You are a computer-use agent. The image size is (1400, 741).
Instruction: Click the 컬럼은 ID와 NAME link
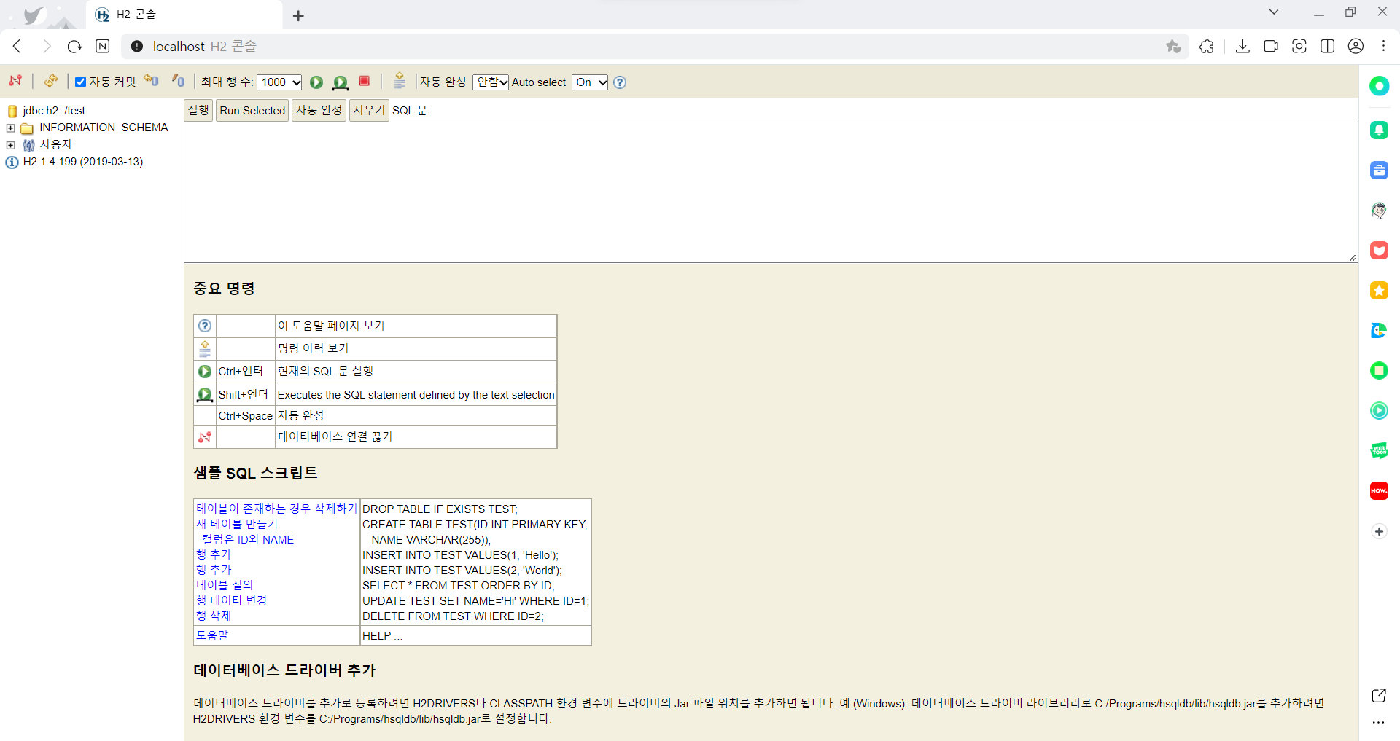coord(248,539)
